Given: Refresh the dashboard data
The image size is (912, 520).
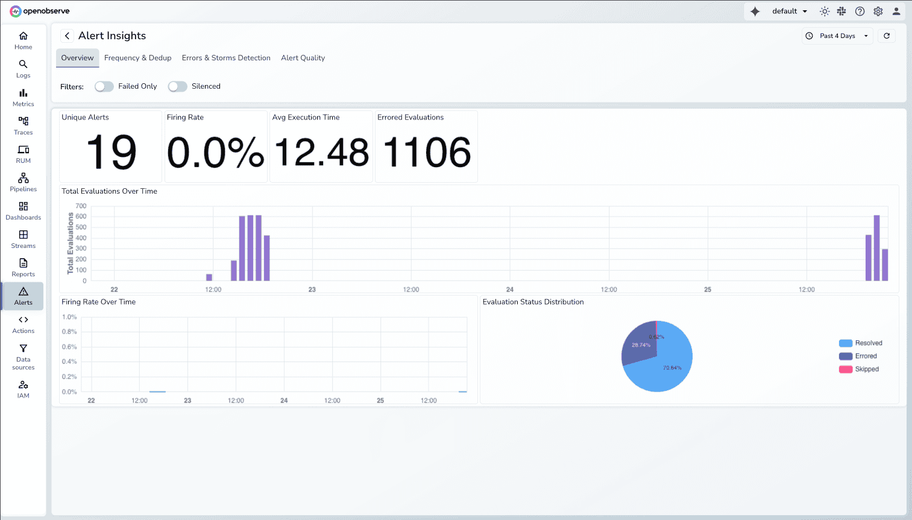Looking at the screenshot, I should pyautogui.click(x=886, y=36).
